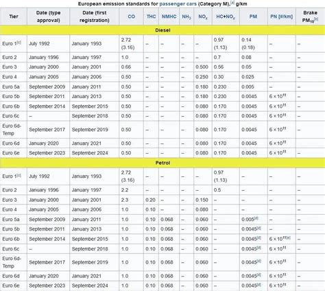The width and height of the screenshot is (325, 291).
Task: Select Petrol Euro 5b first registration January 2013
Action: 86,229
